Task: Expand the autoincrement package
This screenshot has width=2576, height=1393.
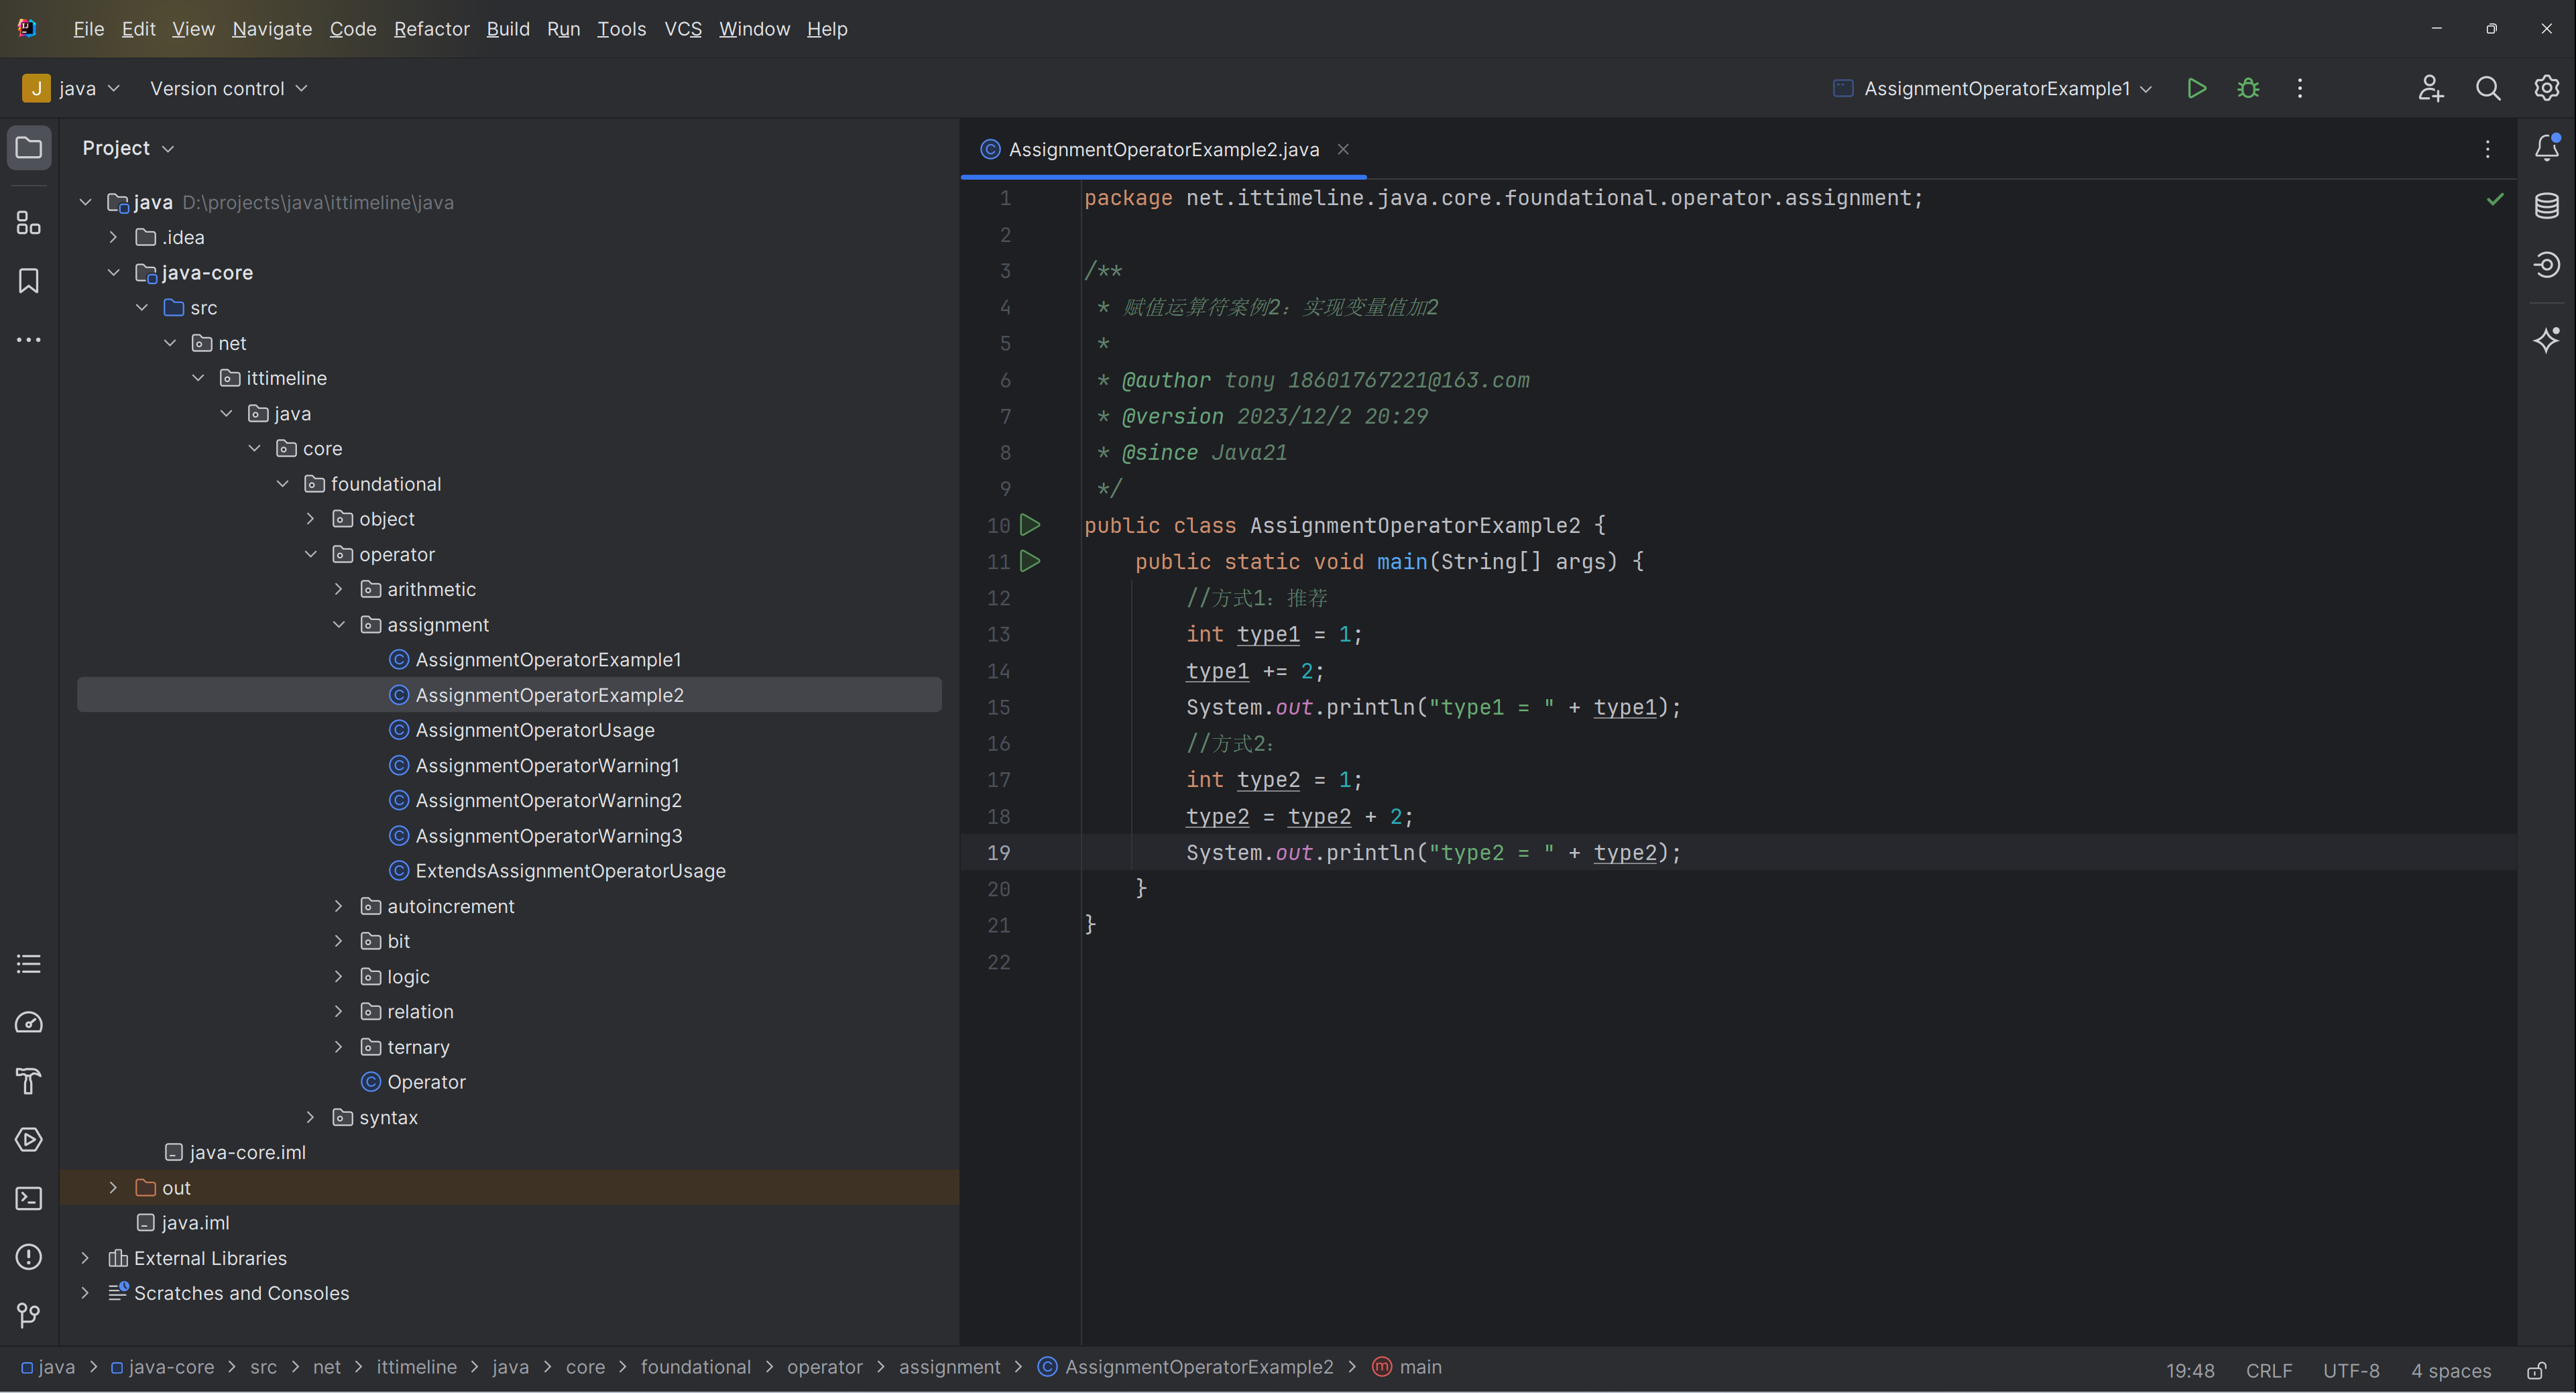Action: (339, 906)
